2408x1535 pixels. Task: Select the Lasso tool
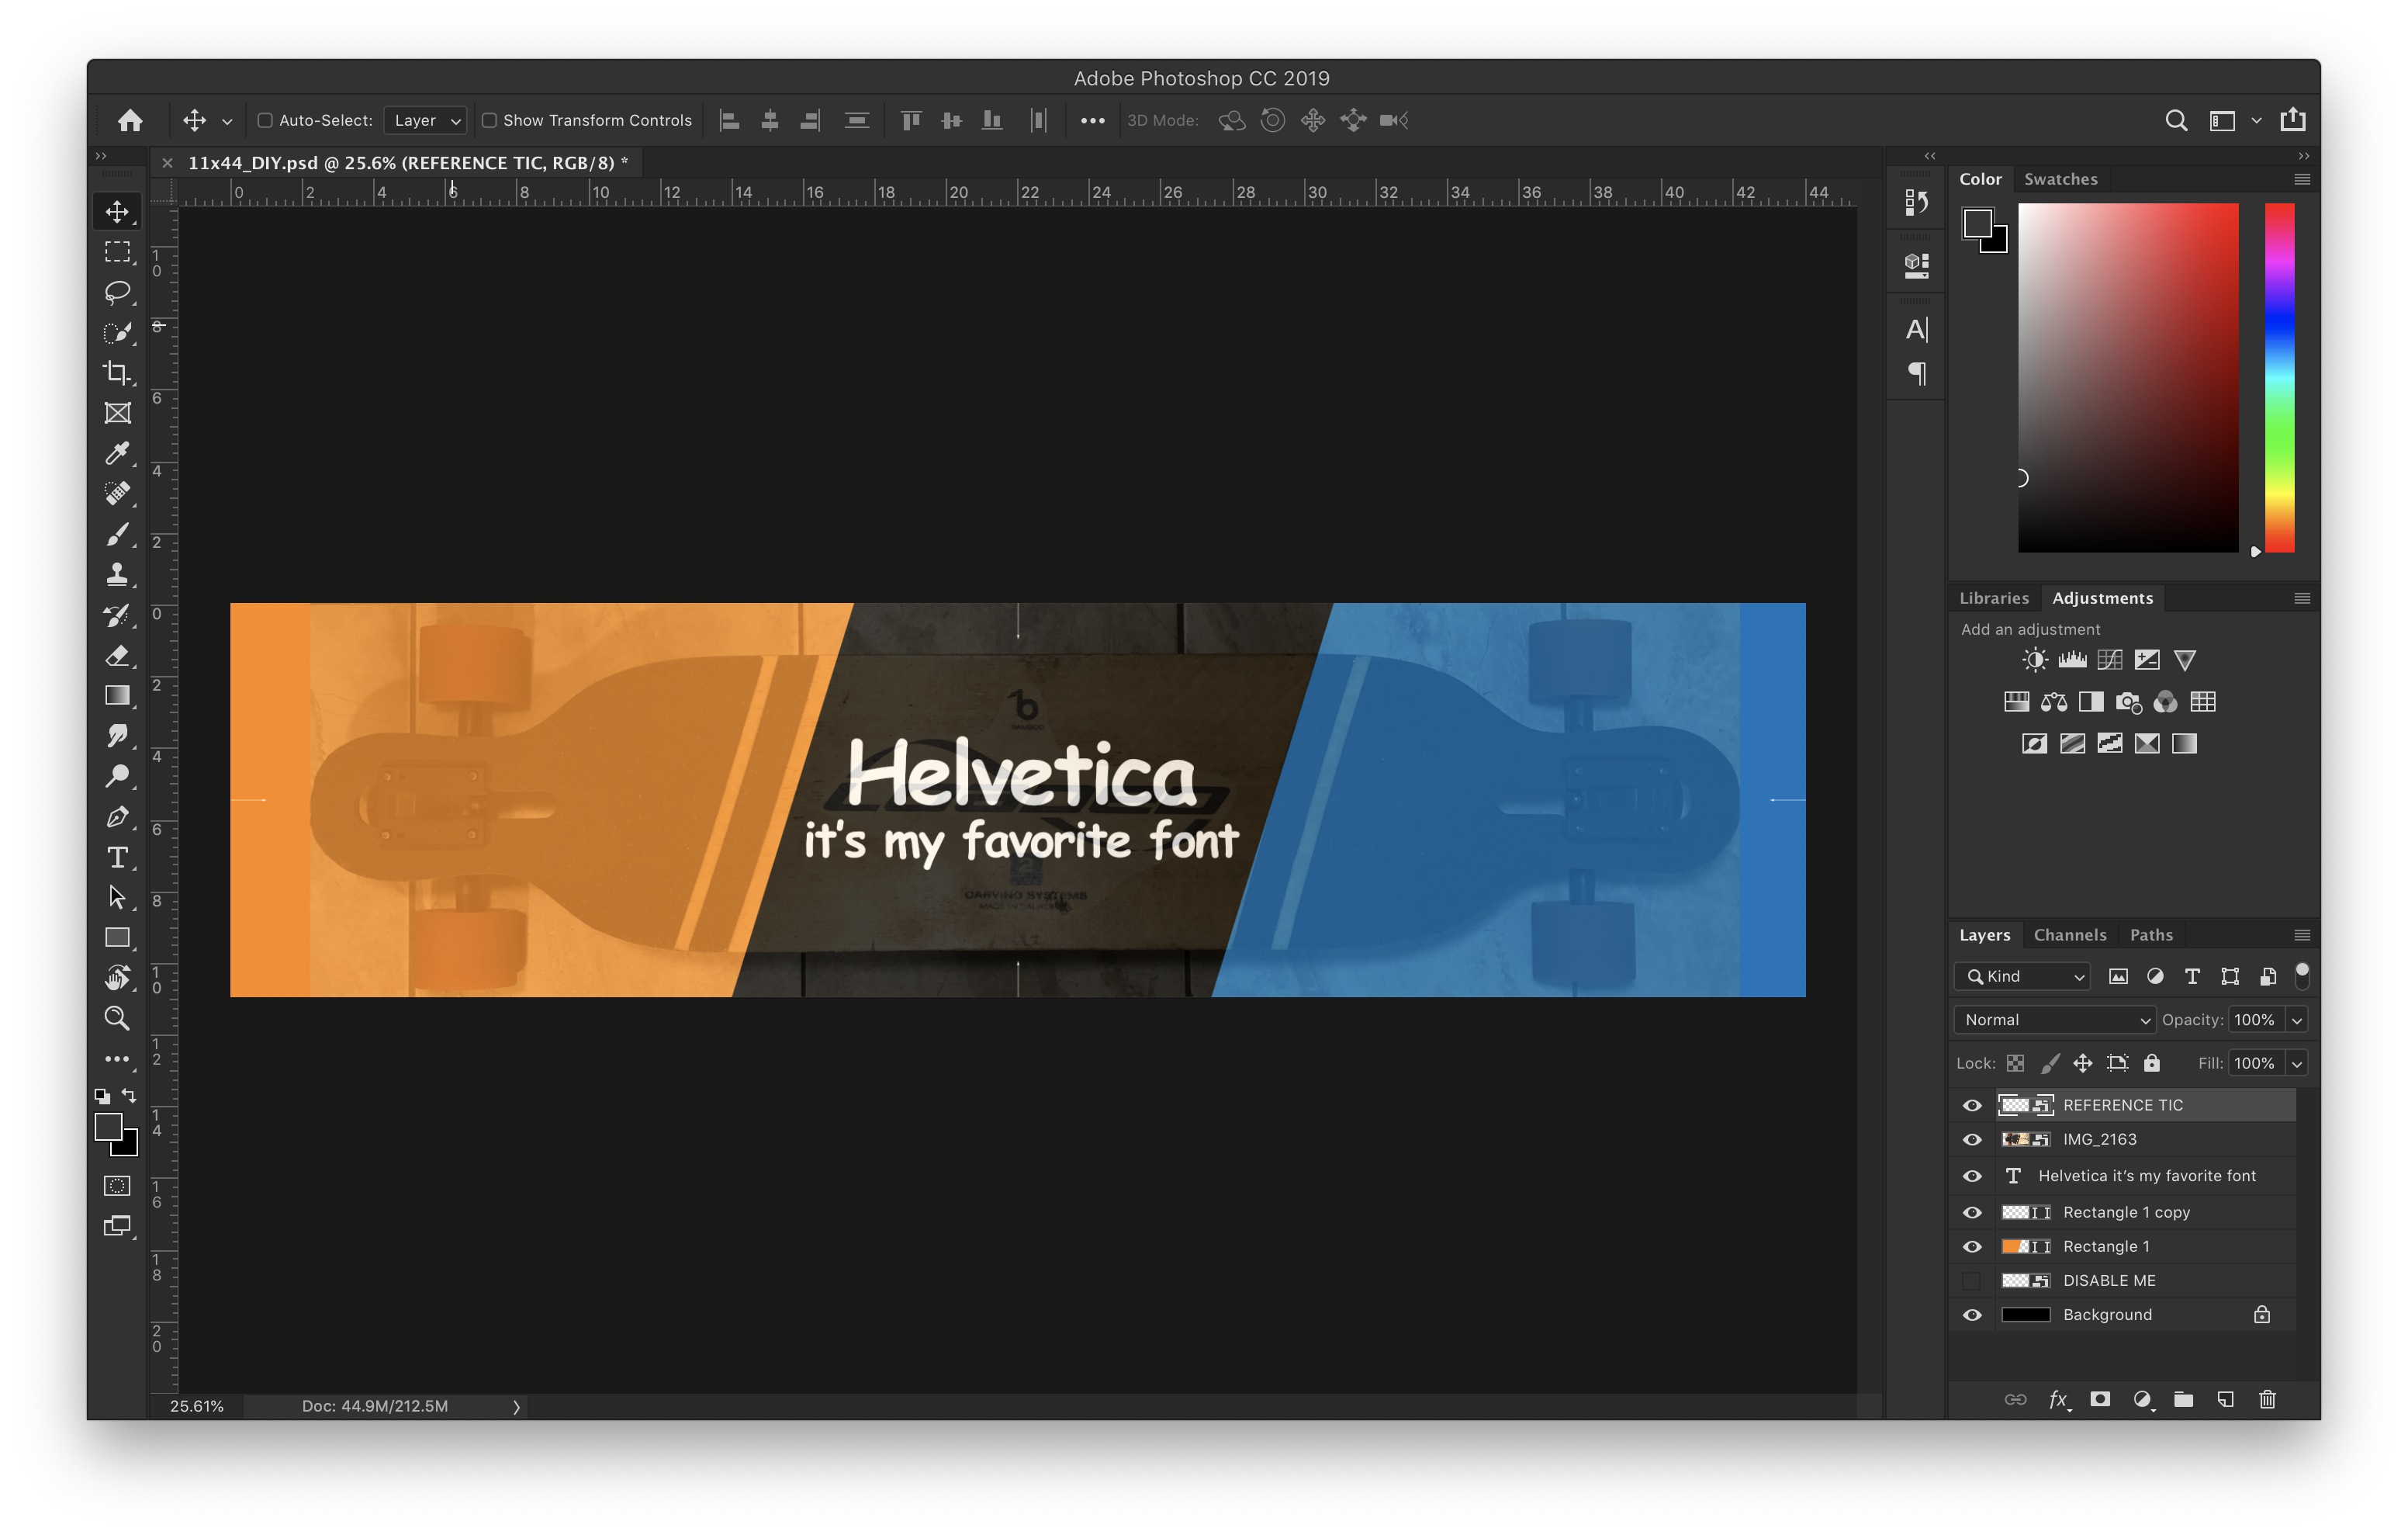coord(118,293)
